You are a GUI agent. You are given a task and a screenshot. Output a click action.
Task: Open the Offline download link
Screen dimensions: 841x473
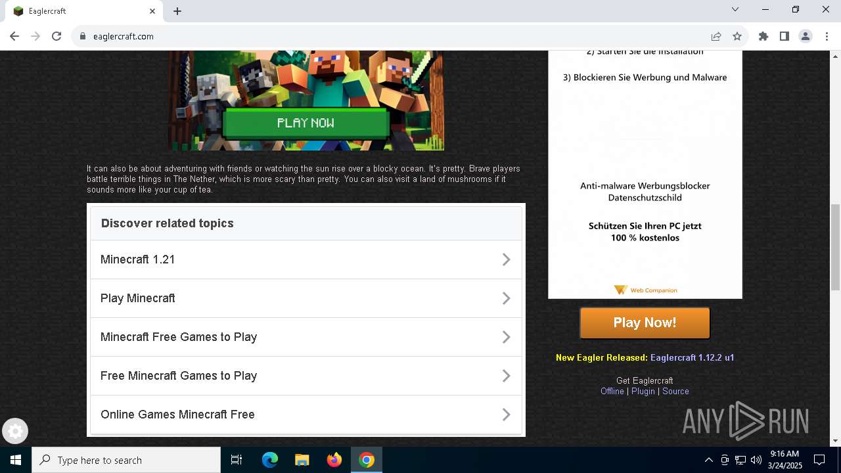(612, 391)
